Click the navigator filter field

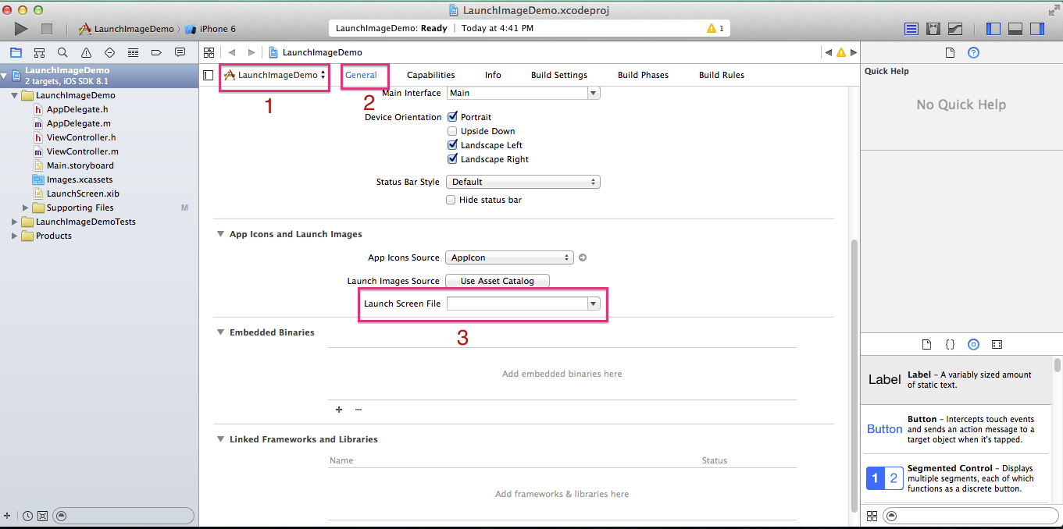click(124, 516)
